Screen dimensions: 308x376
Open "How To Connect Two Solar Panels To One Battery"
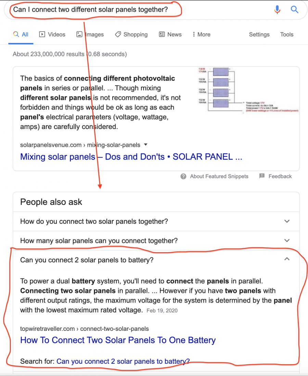tap(118, 340)
